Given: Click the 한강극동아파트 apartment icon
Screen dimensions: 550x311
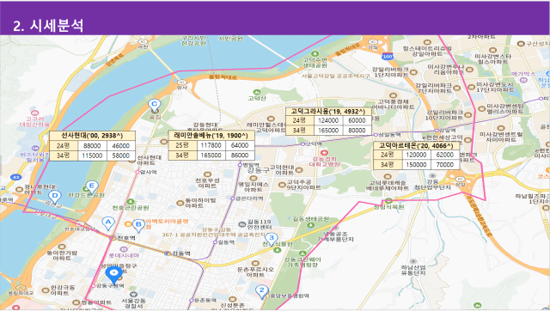Looking at the screenshot, I should click(46, 290).
